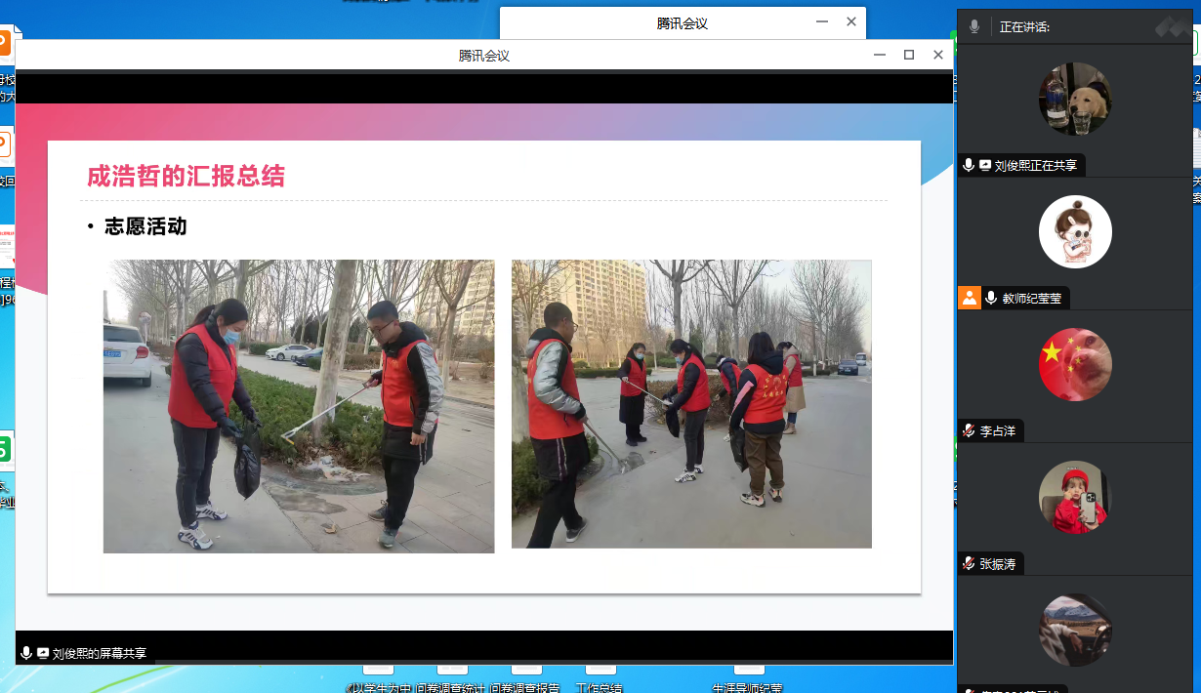
Task: Click the microphone icon next to 教师纪莹莹
Action: [990, 298]
